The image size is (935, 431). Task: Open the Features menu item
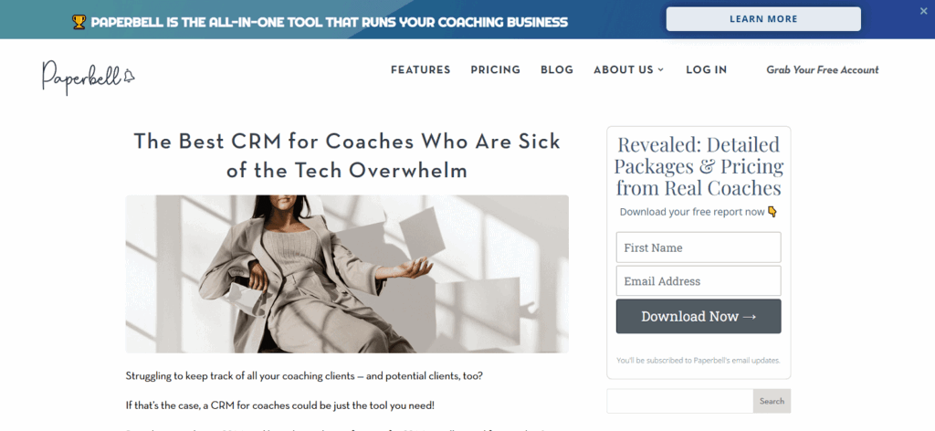[420, 69]
